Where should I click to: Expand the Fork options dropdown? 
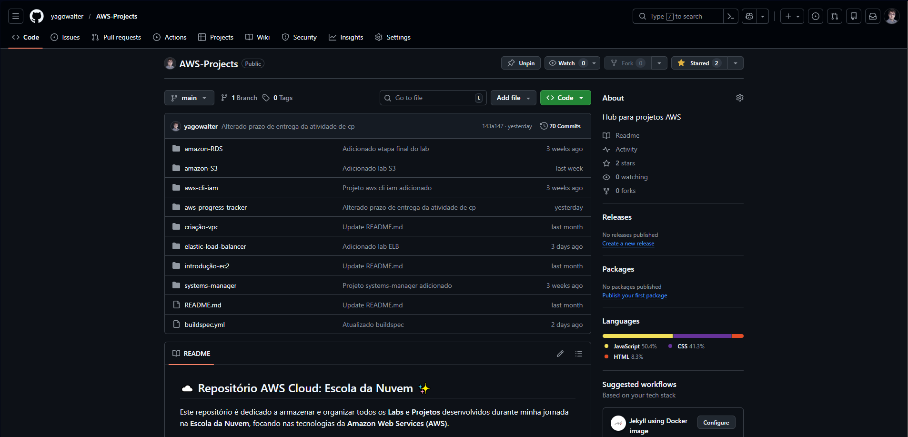[x=659, y=63]
